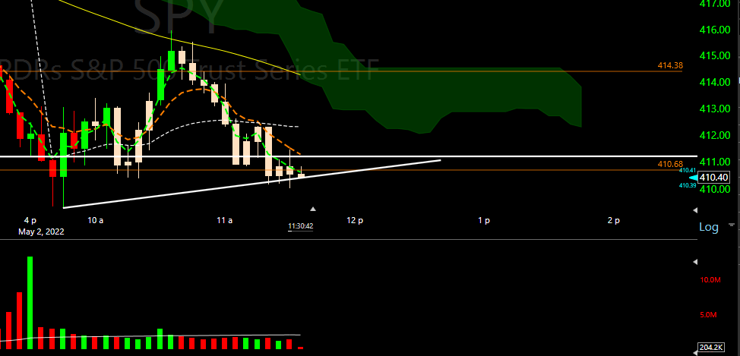Click the small cyan 410.41 ask label
Screen dimensions: 740x356
coord(688,170)
